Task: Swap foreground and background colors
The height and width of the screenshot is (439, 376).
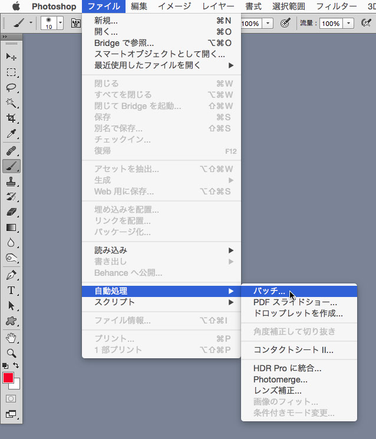Action: pyautogui.click(x=16, y=365)
